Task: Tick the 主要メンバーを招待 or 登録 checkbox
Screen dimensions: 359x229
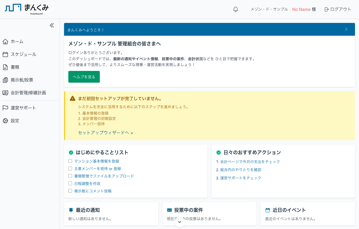Action: click(x=70, y=168)
